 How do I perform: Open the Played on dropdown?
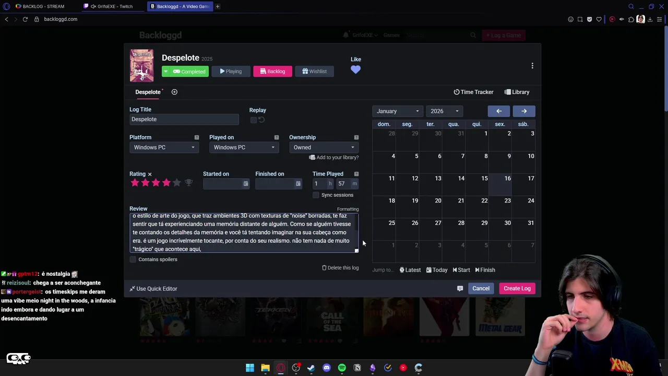[x=244, y=147]
